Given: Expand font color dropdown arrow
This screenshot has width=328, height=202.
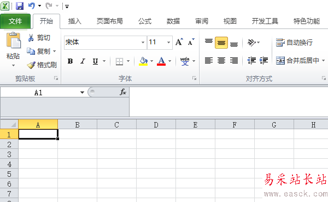Looking at the screenshot, I should [170, 61].
